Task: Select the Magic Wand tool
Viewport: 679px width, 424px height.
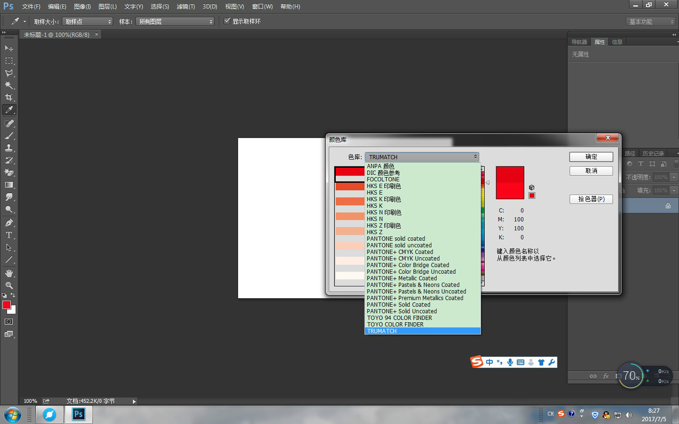Action: tap(9, 85)
